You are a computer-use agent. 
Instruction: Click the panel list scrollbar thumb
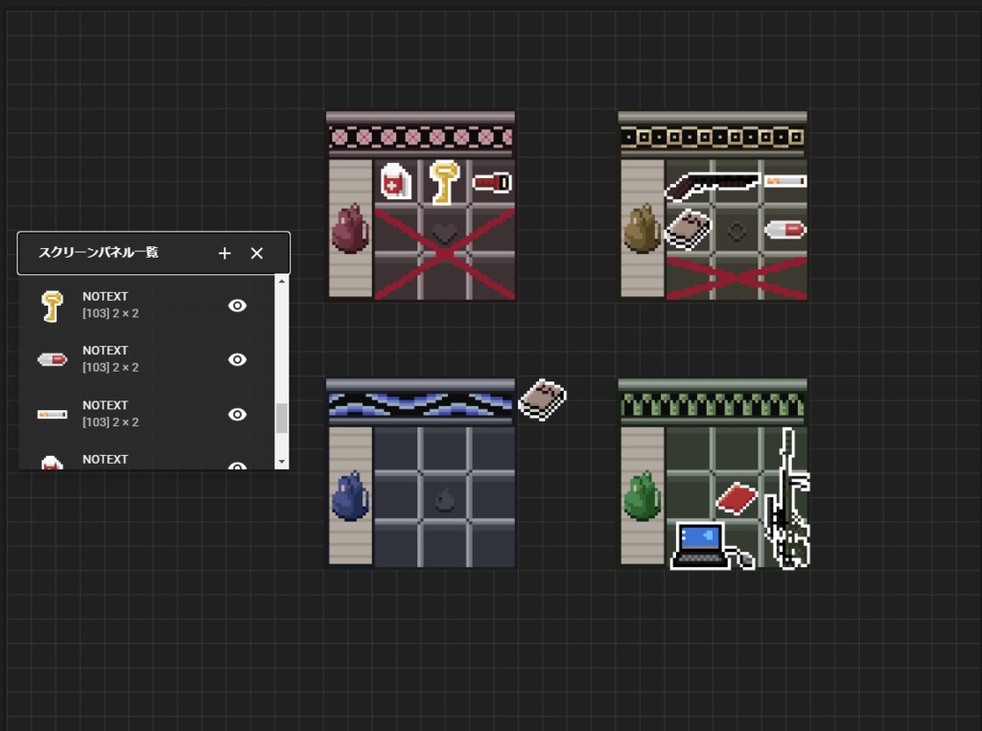(x=282, y=418)
